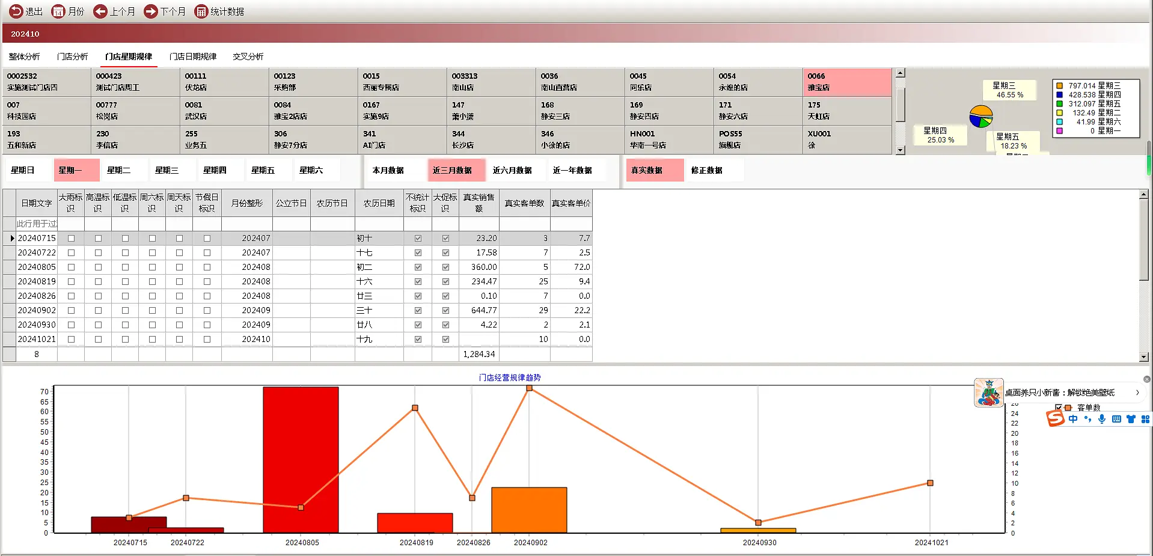Choose 本月数据 period

click(396, 170)
